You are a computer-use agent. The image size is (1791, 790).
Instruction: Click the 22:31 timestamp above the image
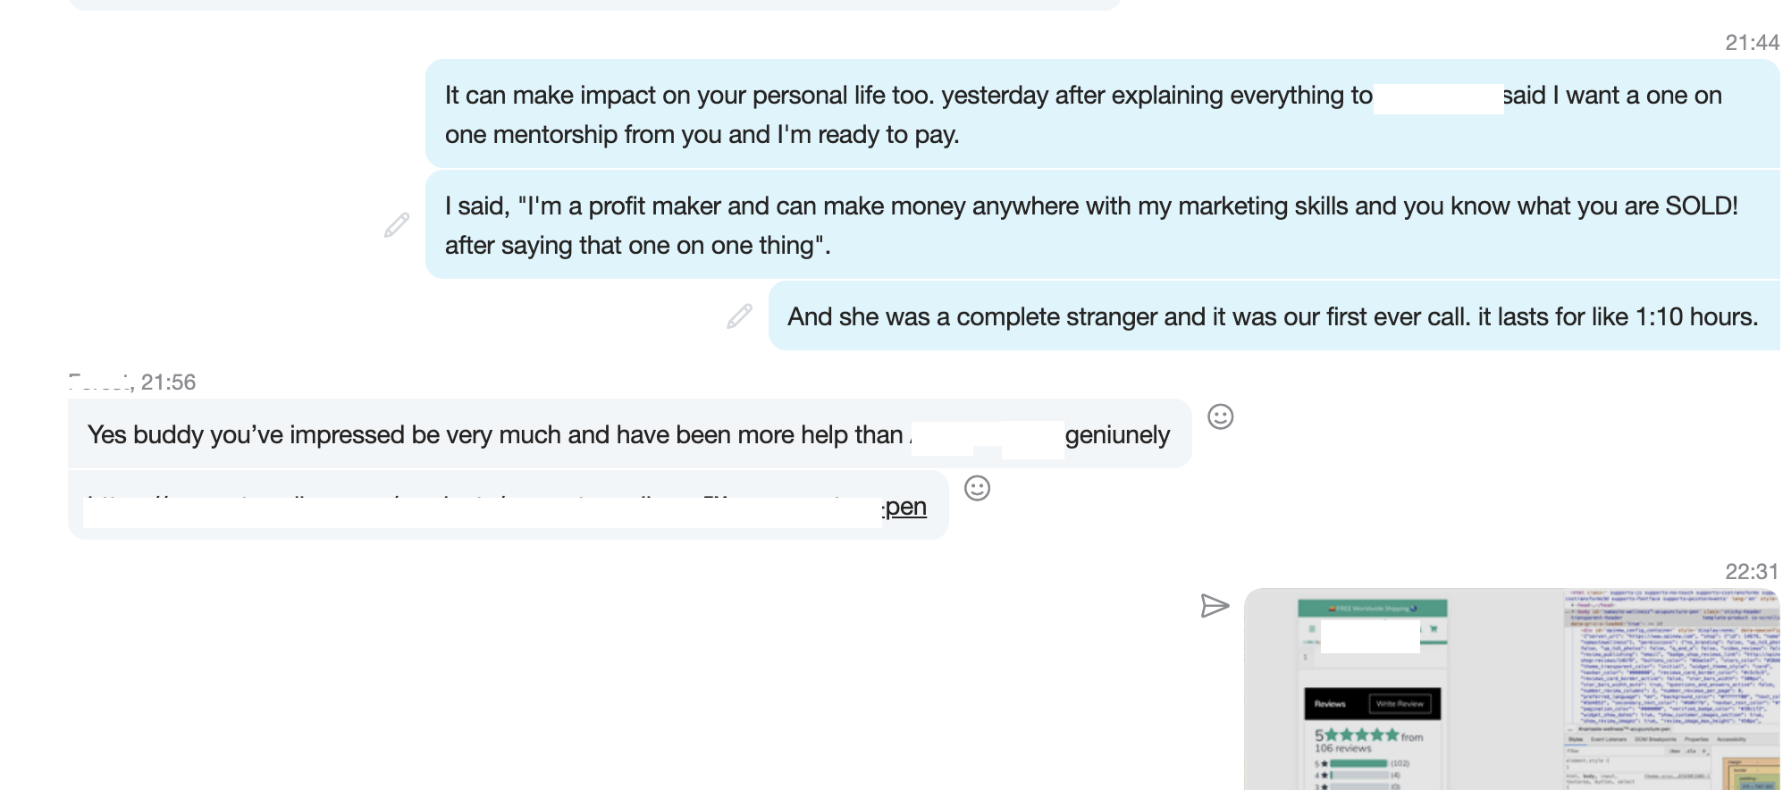[1752, 571]
